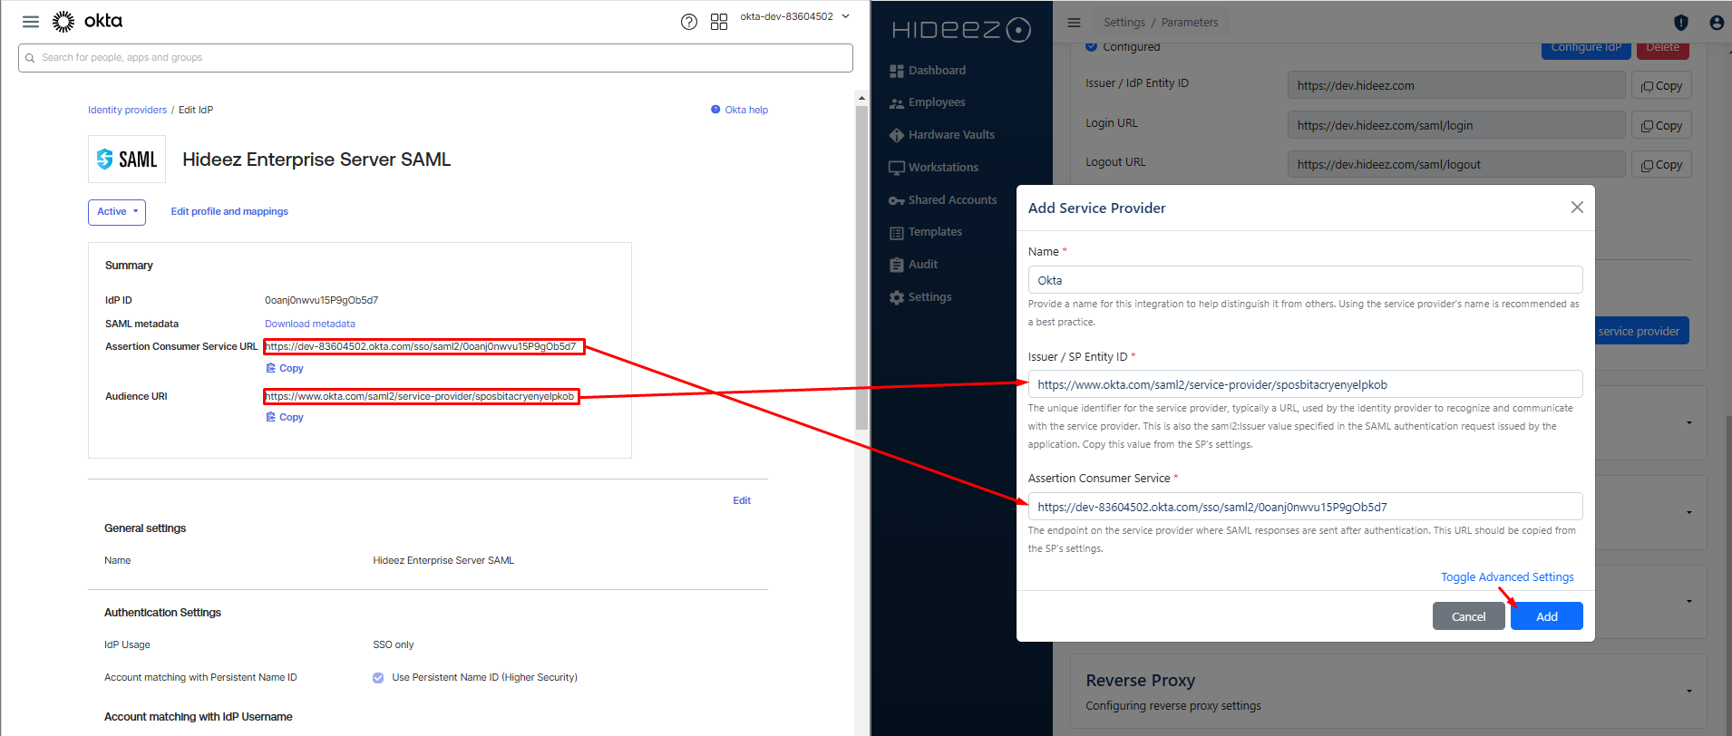Open the Okta hamburger menu
This screenshot has width=1732, height=736.
click(x=31, y=22)
